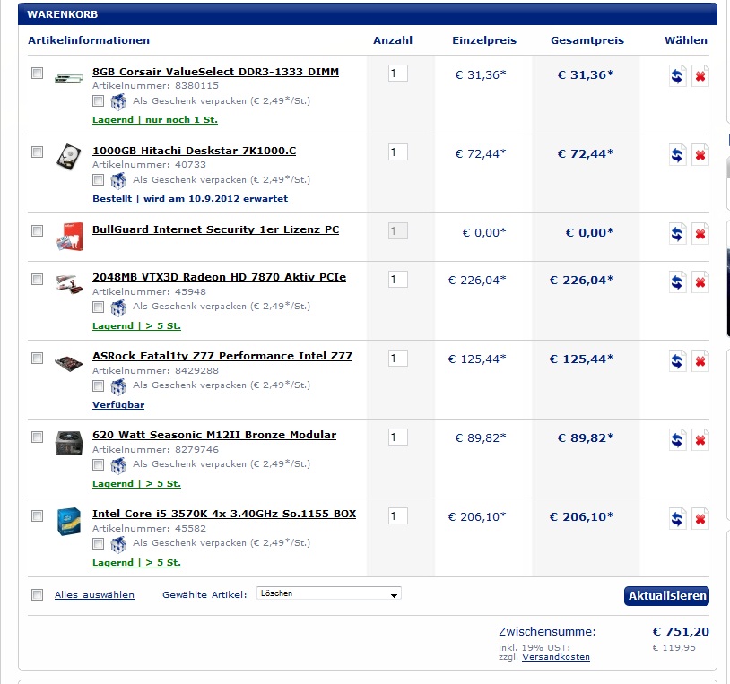Open the Hitachi hard drive thumbnail
This screenshot has height=684, width=730.
(69, 157)
